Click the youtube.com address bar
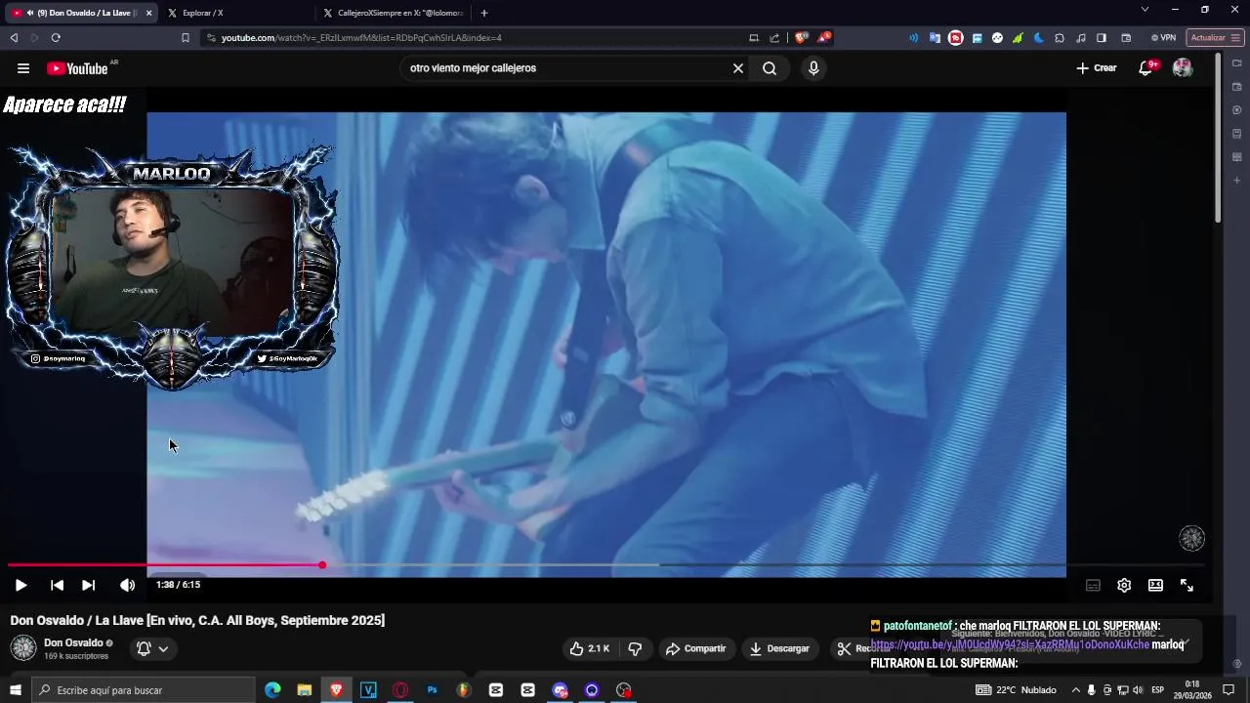 474,38
